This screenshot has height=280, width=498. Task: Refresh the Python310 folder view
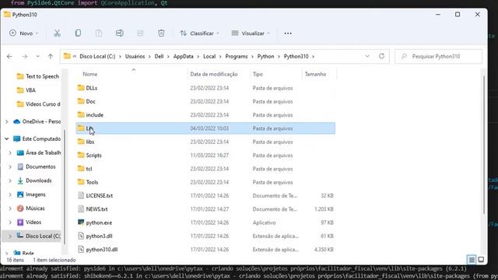pos(381,56)
